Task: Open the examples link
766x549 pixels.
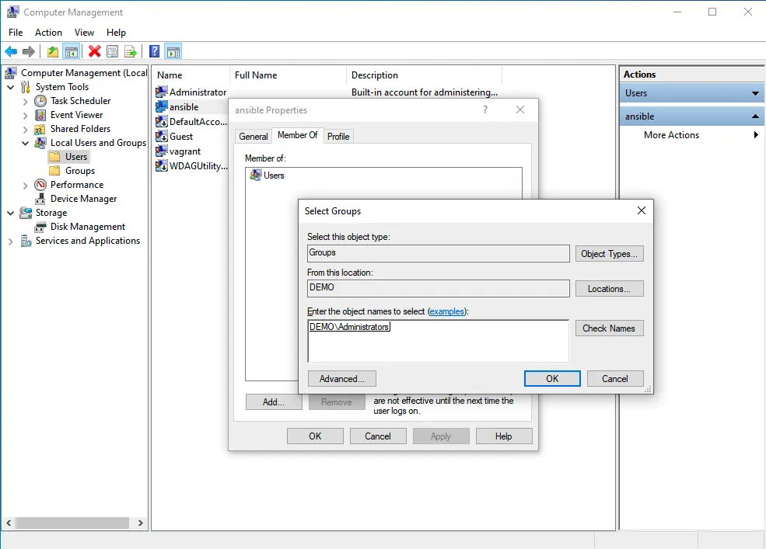Action: pos(446,311)
